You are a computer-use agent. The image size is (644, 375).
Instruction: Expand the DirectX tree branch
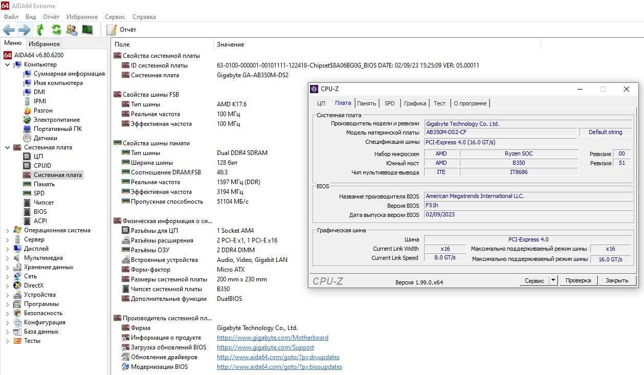point(7,285)
